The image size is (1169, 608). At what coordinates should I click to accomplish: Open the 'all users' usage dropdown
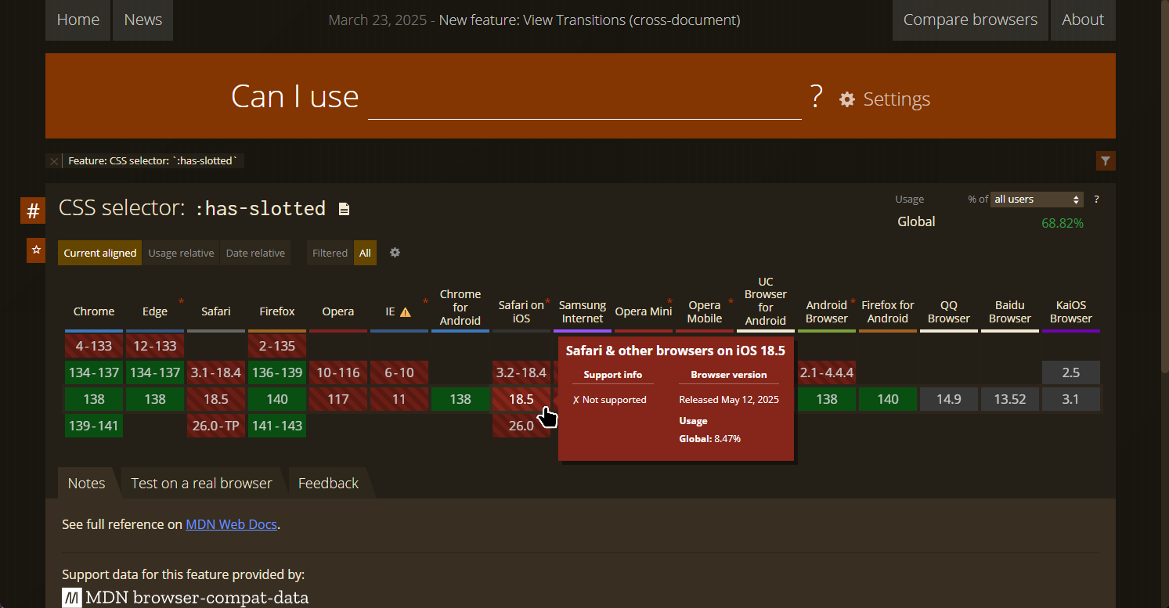click(1037, 200)
